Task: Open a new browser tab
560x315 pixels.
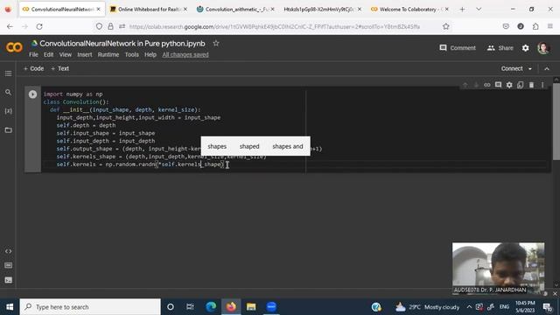Action: pyautogui.click(x=462, y=10)
